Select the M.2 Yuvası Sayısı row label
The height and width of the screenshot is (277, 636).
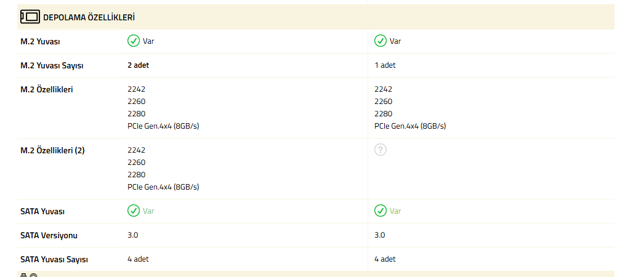[52, 65]
